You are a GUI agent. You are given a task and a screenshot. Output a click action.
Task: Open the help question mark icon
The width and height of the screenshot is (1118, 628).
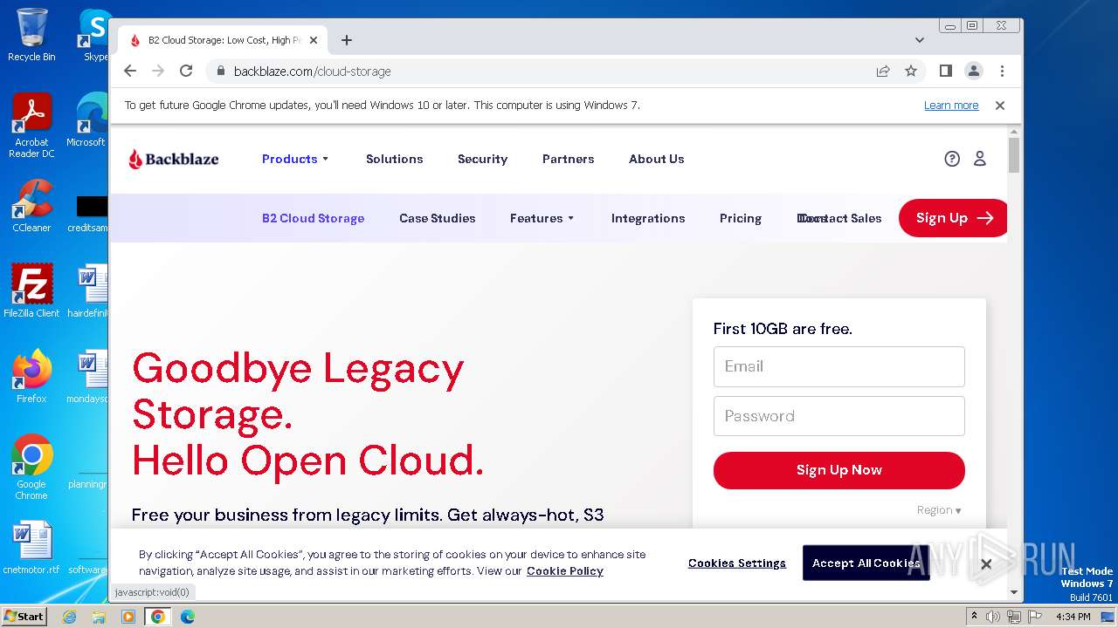pos(952,159)
